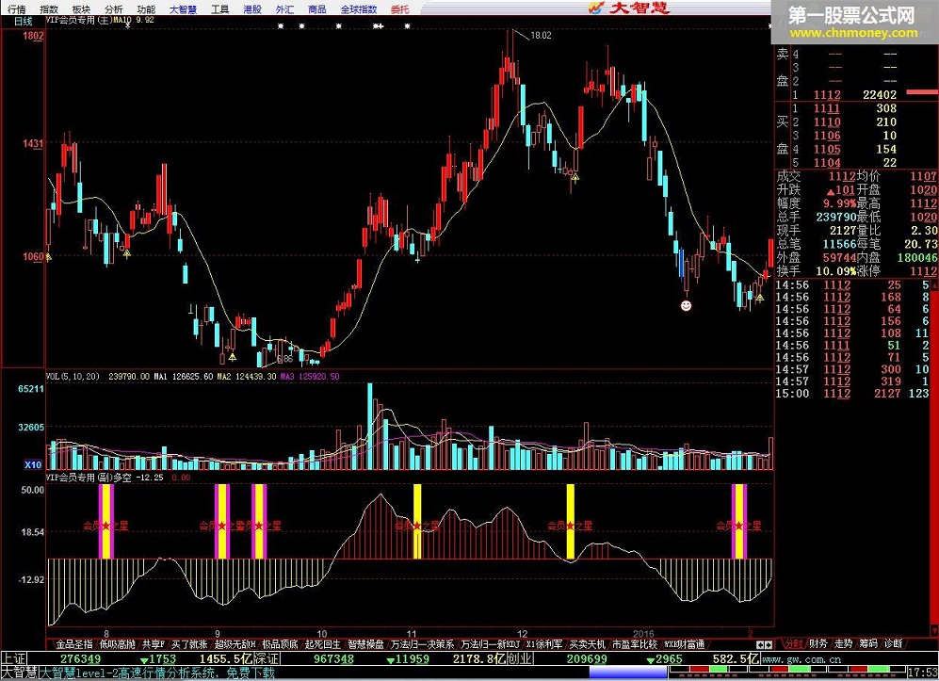Switch to the 起死回生 indicator tab
The height and width of the screenshot is (681, 939).
[x=323, y=644]
